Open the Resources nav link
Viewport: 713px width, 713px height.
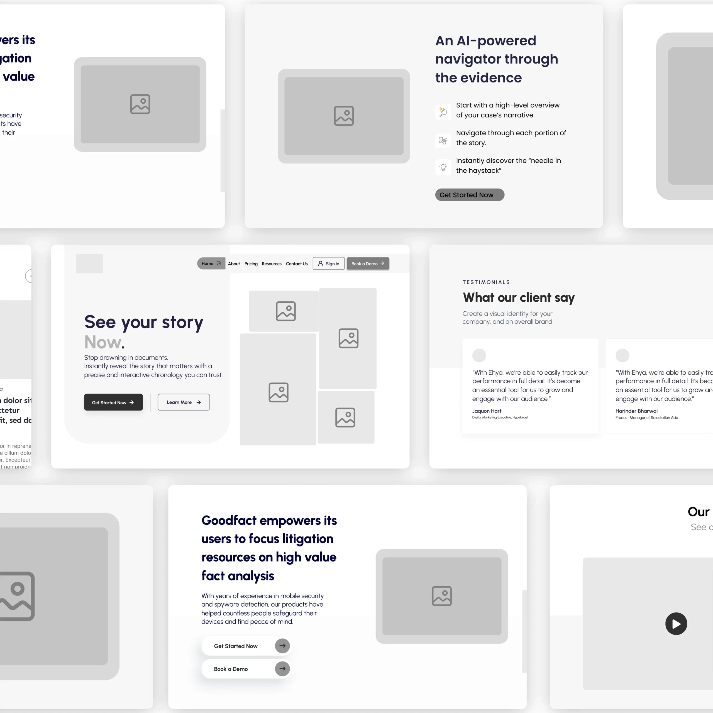coord(272,264)
